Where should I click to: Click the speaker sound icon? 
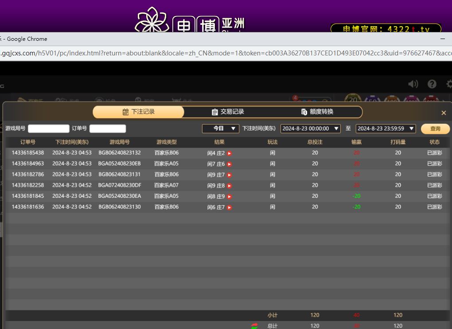[413, 84]
